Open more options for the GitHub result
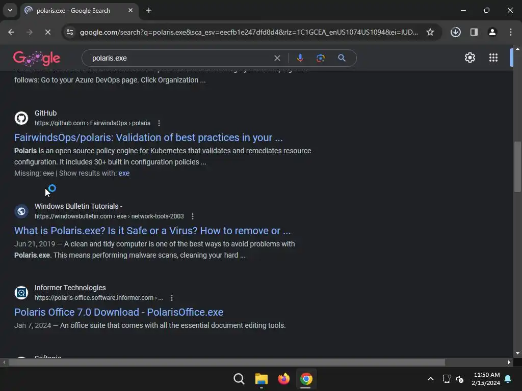 tap(159, 123)
